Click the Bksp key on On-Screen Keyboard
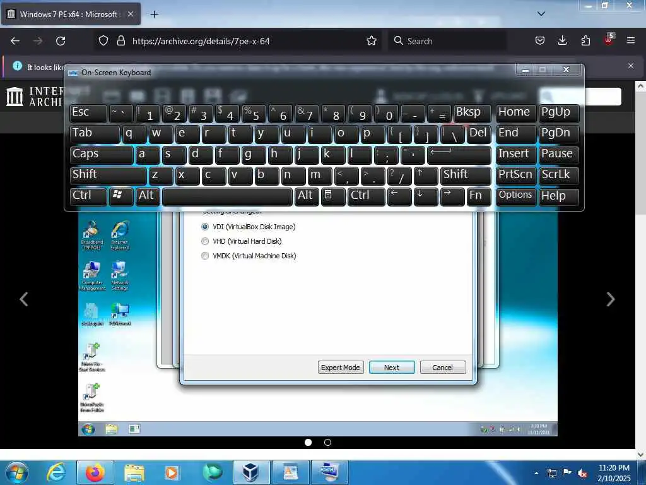The image size is (646, 485). pyautogui.click(x=472, y=112)
